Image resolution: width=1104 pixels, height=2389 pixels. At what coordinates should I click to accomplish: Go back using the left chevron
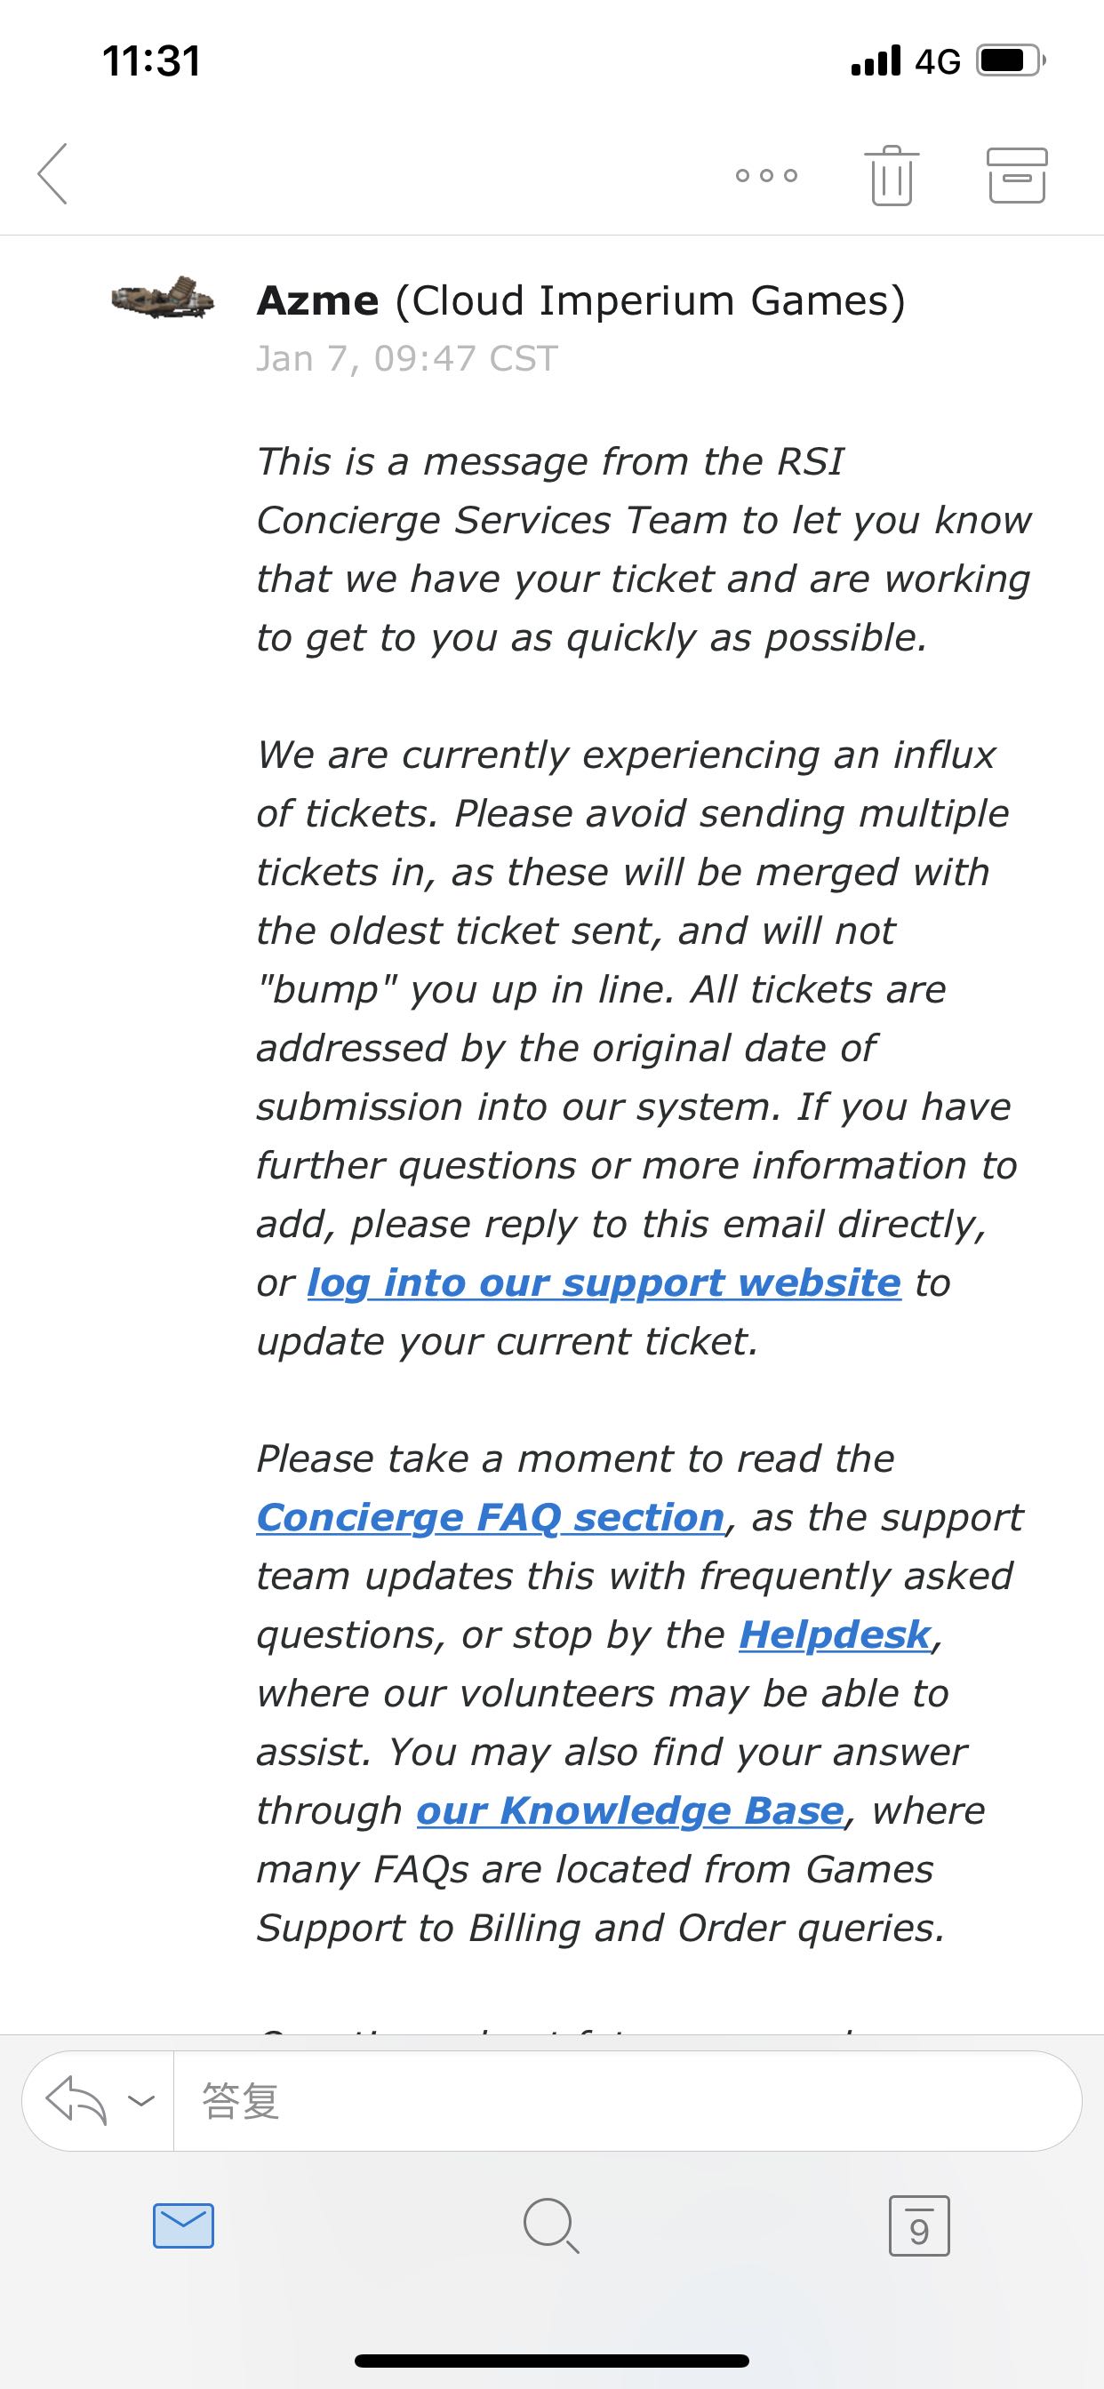(x=52, y=173)
